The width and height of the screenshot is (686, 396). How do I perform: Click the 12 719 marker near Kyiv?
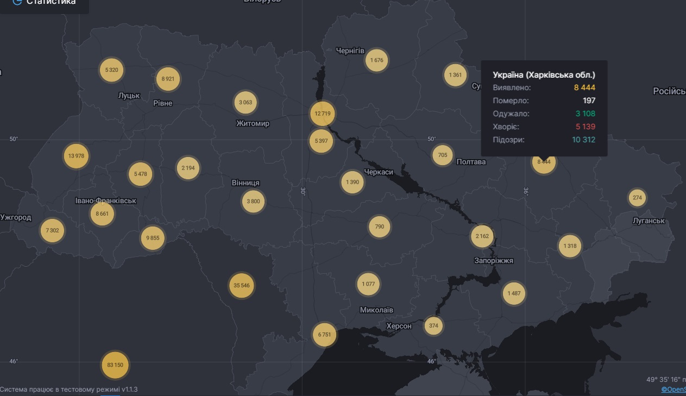pyautogui.click(x=322, y=114)
